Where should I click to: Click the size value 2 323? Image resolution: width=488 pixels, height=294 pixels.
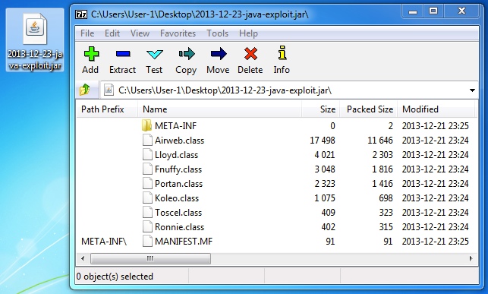pos(325,184)
